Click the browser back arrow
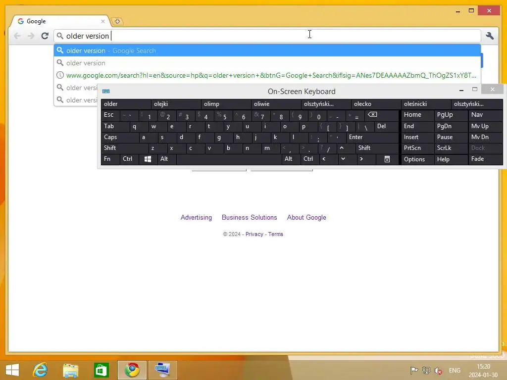 (17, 36)
